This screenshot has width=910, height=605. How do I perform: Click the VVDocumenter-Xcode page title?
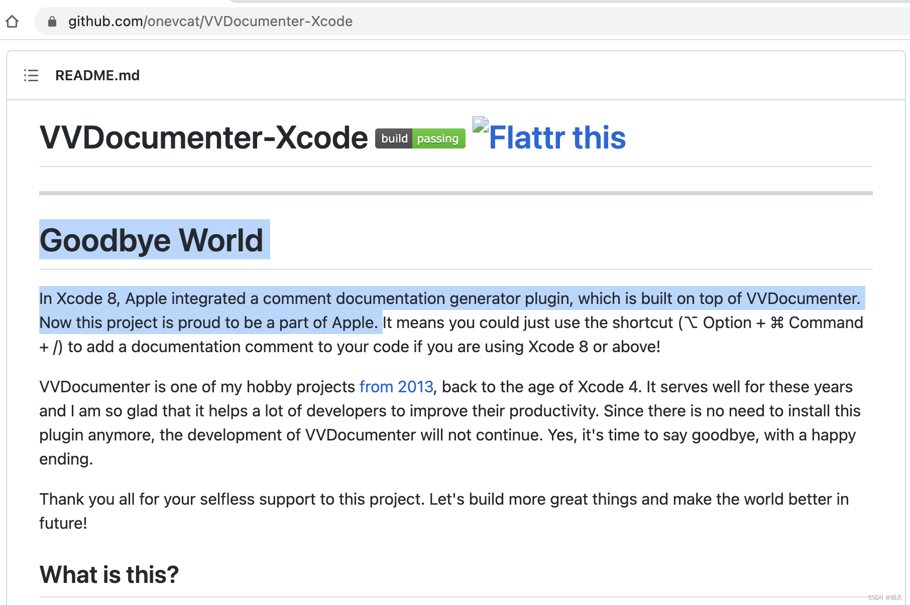[203, 137]
